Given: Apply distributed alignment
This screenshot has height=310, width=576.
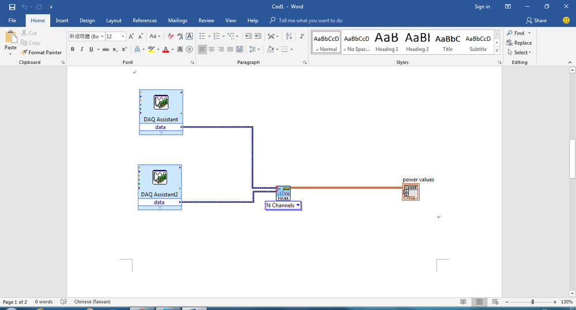Looking at the screenshot, I should click(239, 49).
